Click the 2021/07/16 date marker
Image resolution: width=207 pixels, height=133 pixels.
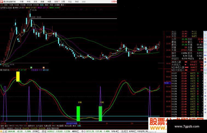71,123
